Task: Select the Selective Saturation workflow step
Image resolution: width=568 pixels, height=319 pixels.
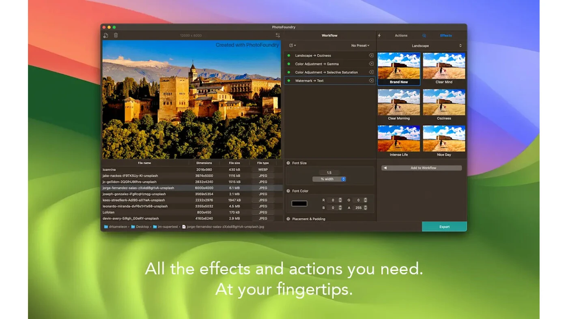Action: pos(329,72)
